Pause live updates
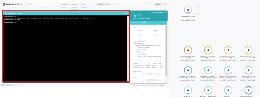This screenshot has width=260, height=97. tap(164, 4)
